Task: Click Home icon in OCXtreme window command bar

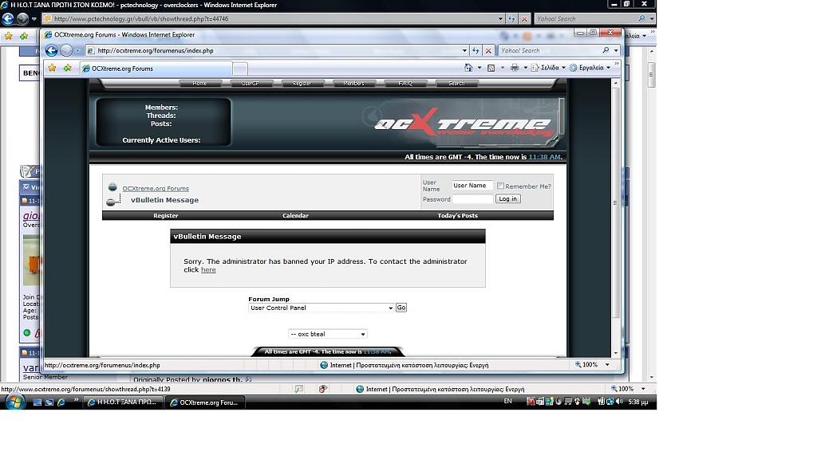Action: 468,68
